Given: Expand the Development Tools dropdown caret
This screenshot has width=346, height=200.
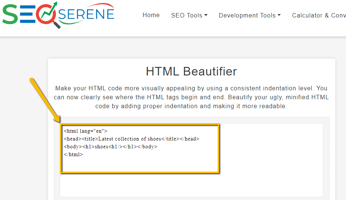Looking at the screenshot, I should click(279, 15).
